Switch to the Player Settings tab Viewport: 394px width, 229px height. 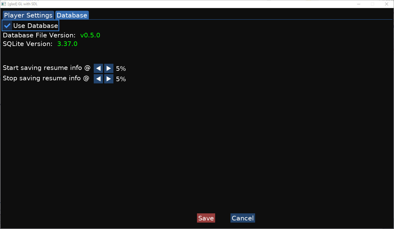coord(28,15)
